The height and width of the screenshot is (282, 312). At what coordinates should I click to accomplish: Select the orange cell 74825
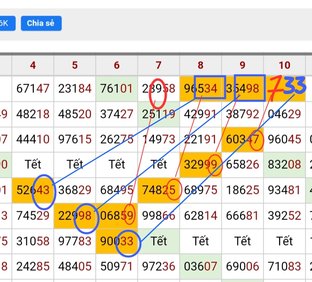click(159, 190)
